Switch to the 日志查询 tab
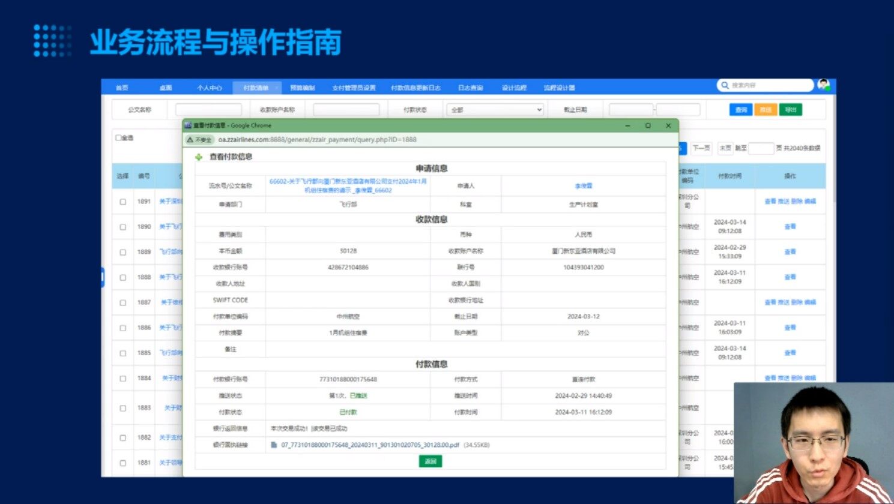The width and height of the screenshot is (894, 504). pyautogui.click(x=470, y=88)
